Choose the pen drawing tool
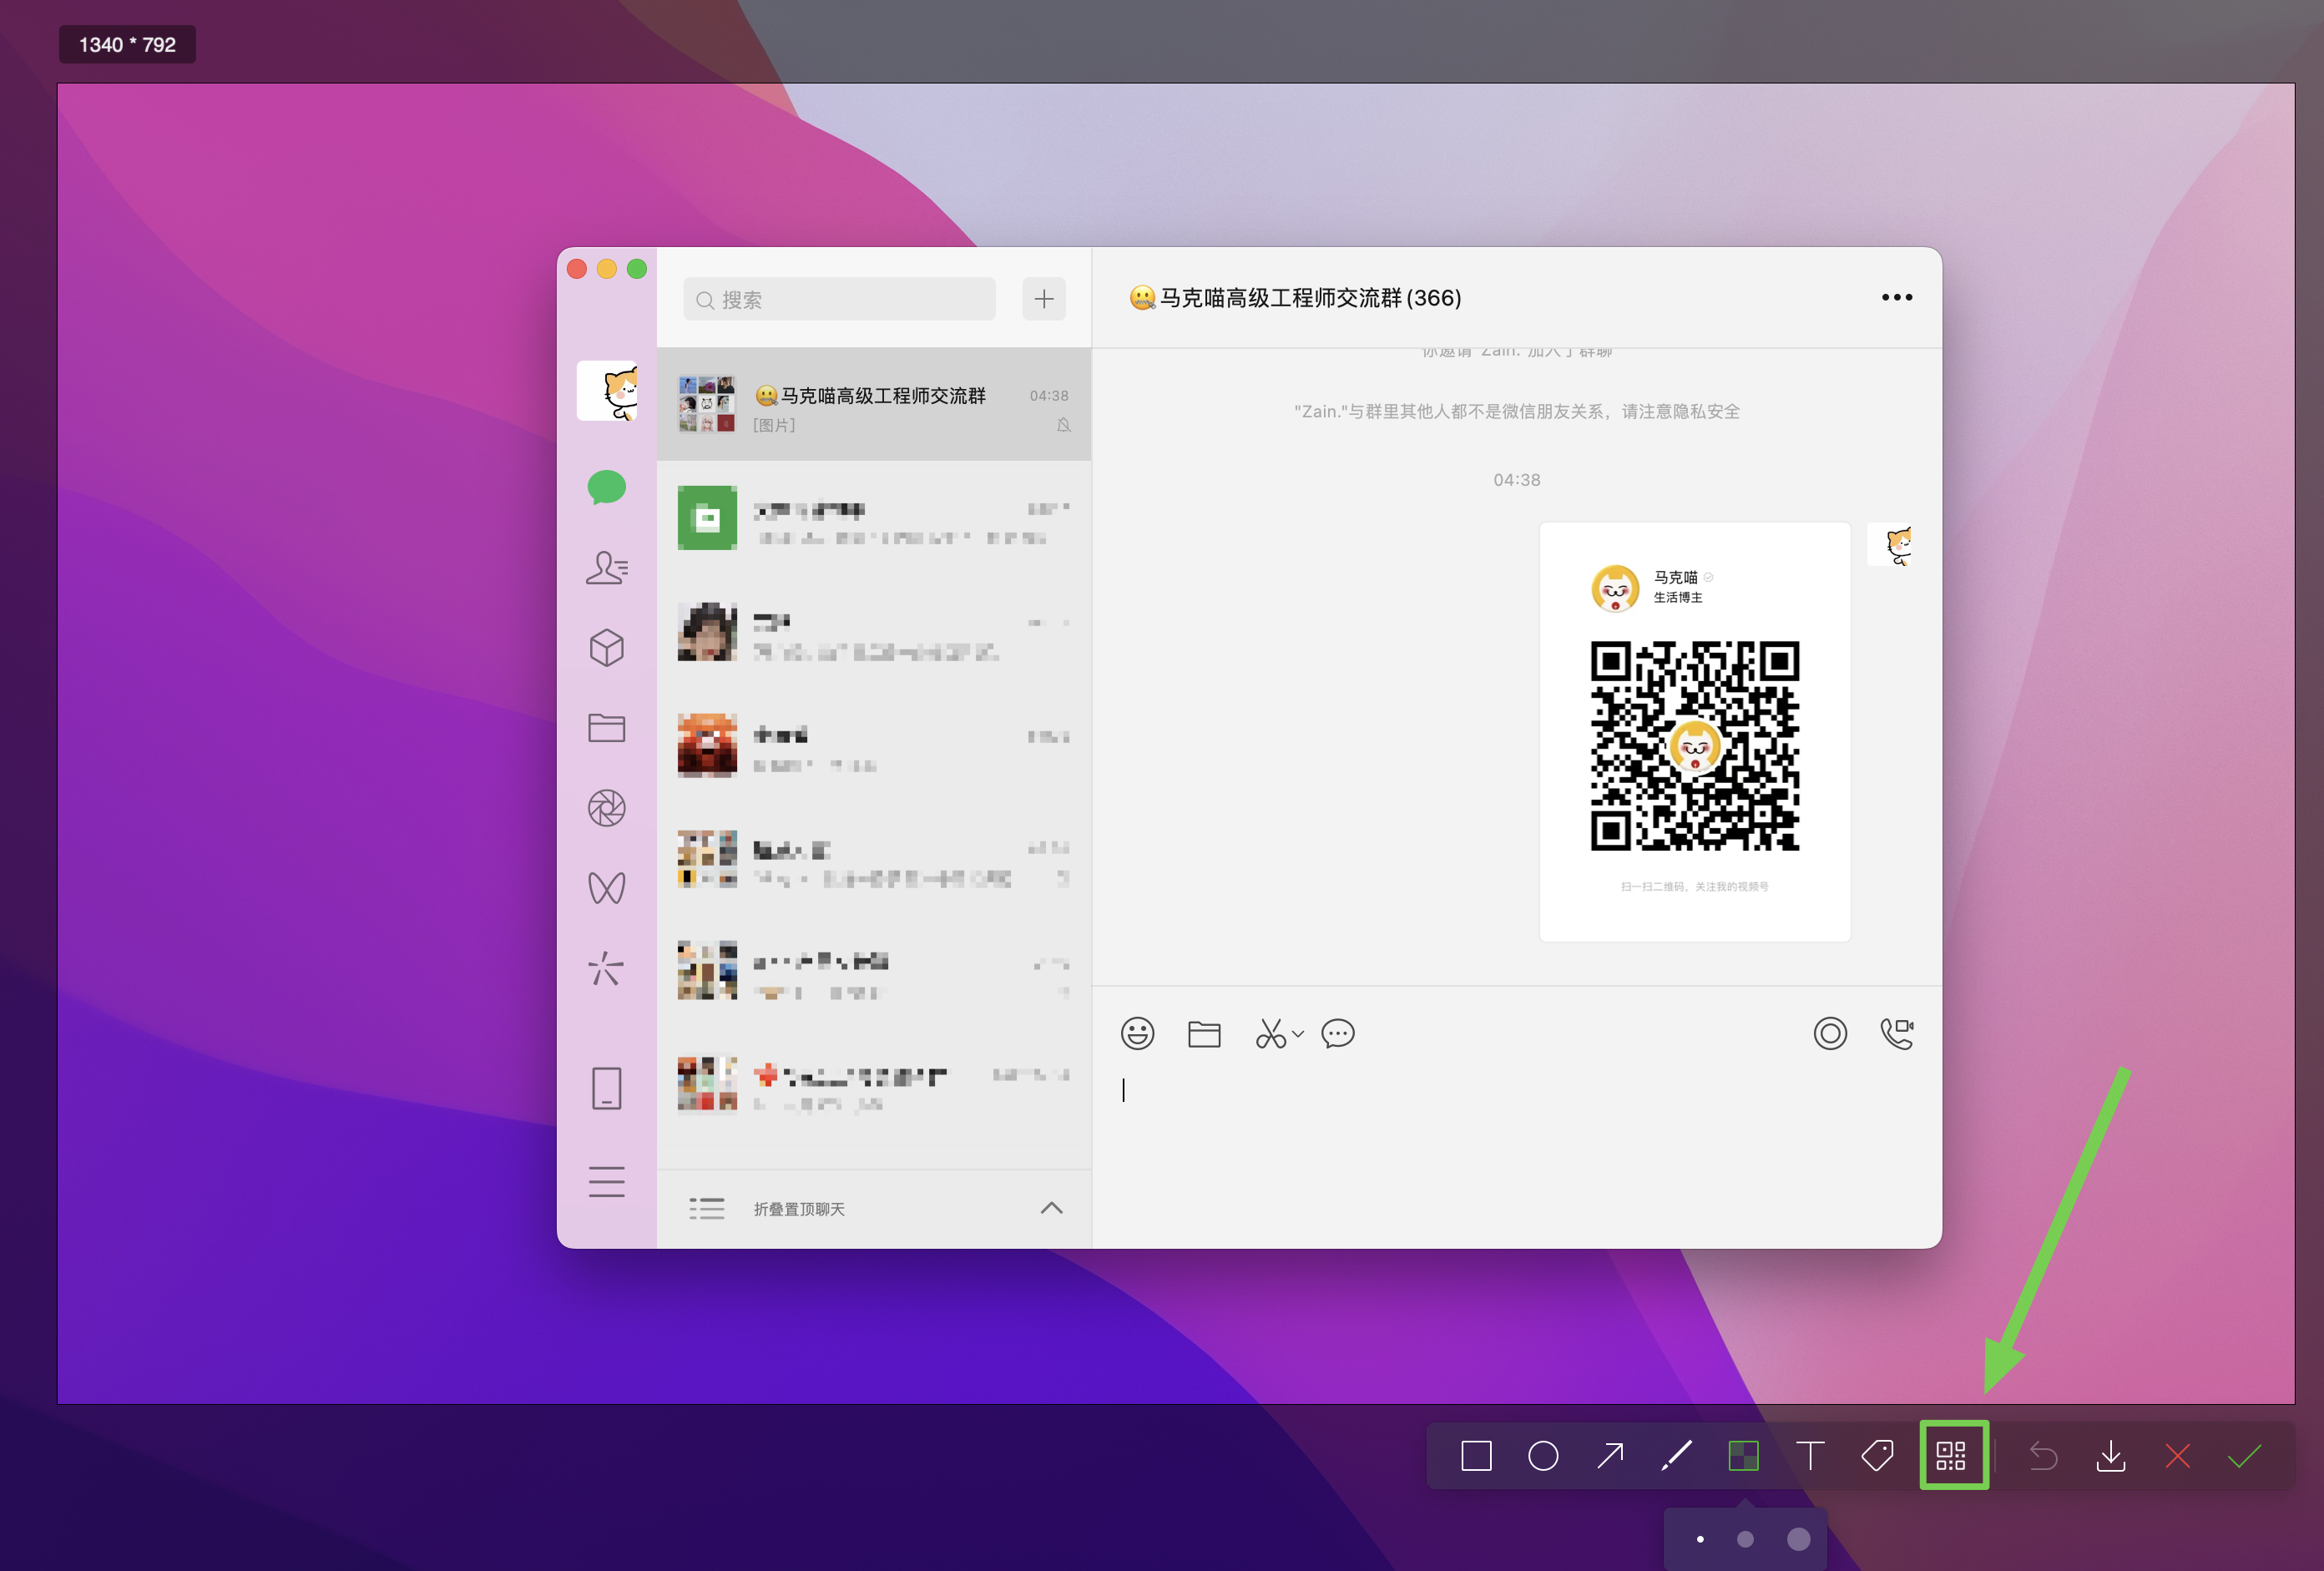This screenshot has height=1571, width=2324. (1677, 1456)
